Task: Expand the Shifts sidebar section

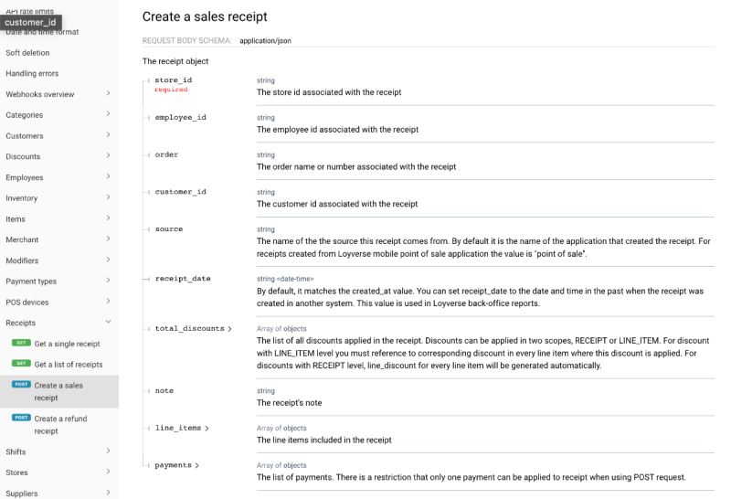Action: tap(58, 451)
